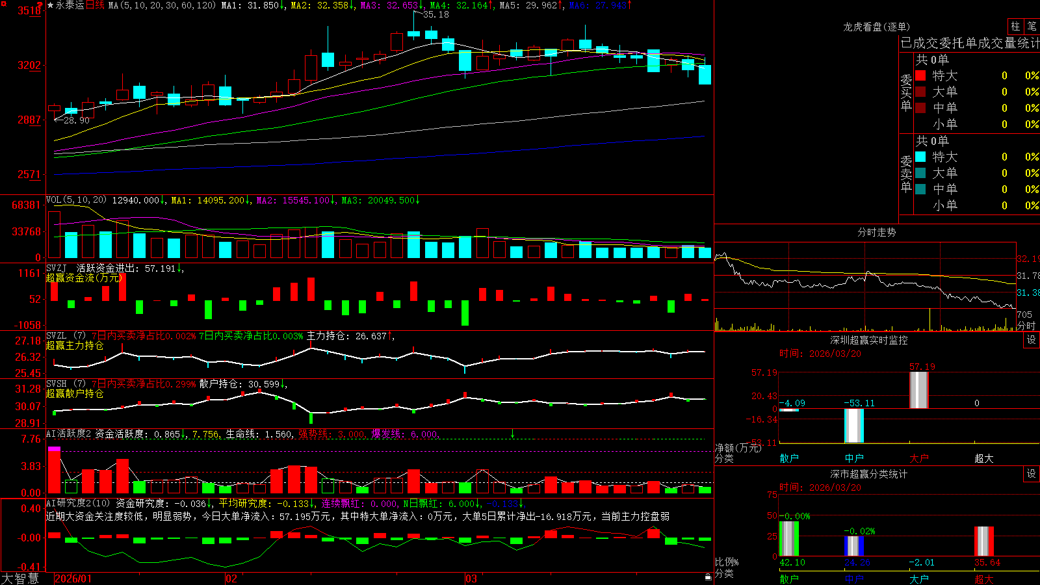
Task: Click the dark red 中单 buy-order swatch
Action: [920, 108]
